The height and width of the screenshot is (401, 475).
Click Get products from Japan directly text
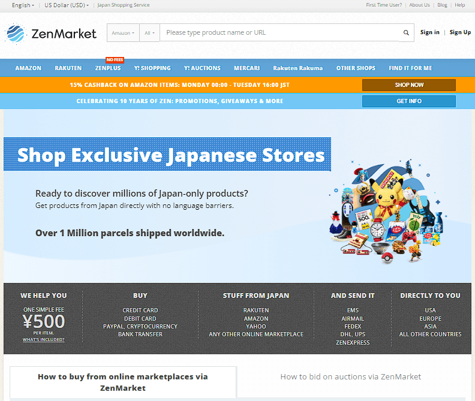(x=134, y=206)
